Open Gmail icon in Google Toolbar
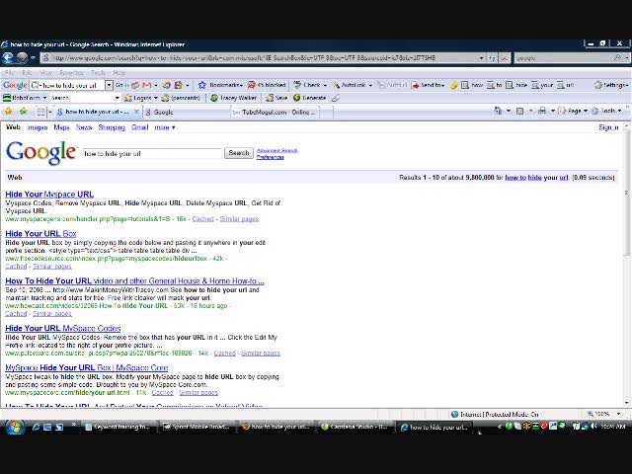The height and width of the screenshot is (474, 632). click(x=147, y=85)
